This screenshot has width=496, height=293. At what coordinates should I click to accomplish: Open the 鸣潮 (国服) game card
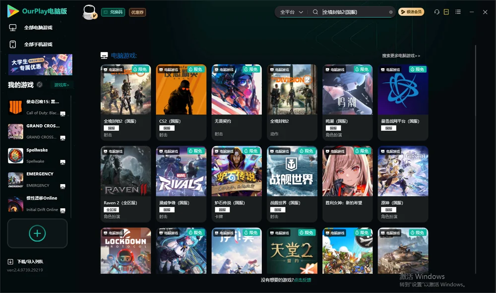pos(347,102)
